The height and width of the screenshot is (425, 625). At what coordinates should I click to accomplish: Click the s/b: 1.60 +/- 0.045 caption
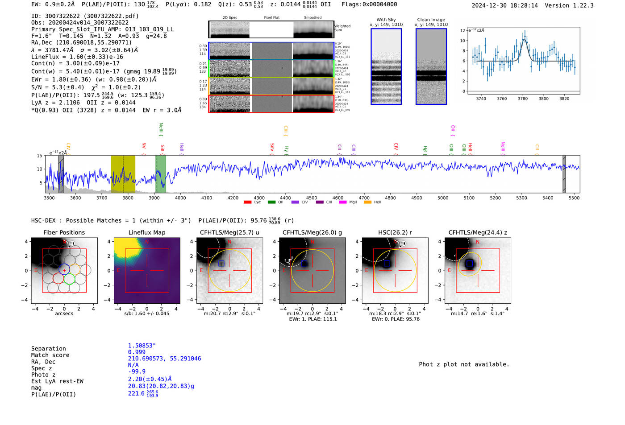[147, 314]
